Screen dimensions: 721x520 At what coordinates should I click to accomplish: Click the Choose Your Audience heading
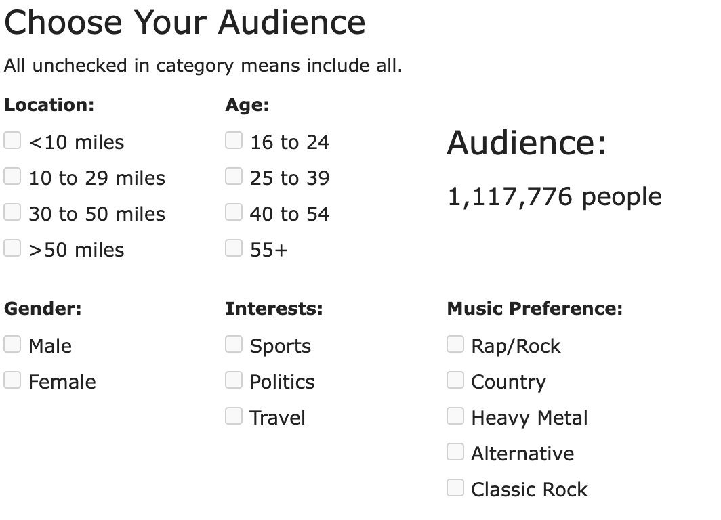(185, 23)
